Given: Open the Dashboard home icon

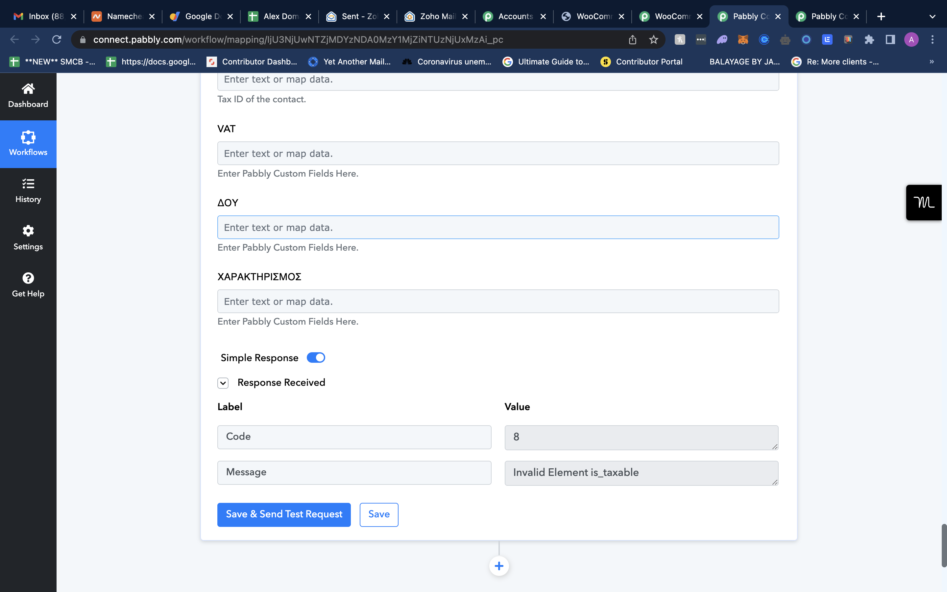Looking at the screenshot, I should 28,89.
